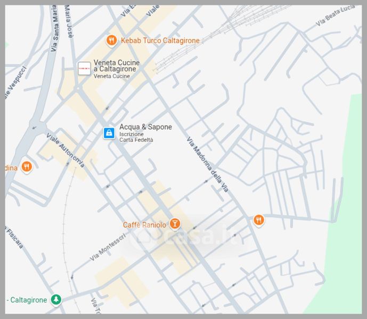Select the Veneta Cucine store logo marker
The image size is (367, 319).
tap(84, 69)
